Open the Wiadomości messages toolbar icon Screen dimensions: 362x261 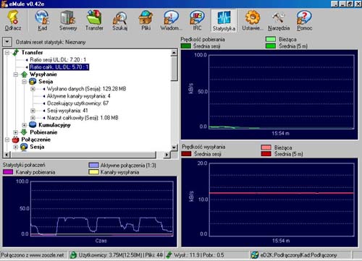coord(171,17)
